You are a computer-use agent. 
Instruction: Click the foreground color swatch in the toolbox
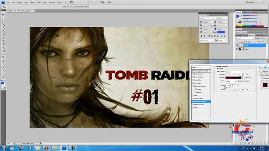[x=3, y=83]
